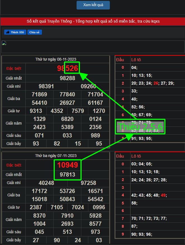Select the Giải sáu number 033
This screenshot has width=185, height=245.
(67, 135)
